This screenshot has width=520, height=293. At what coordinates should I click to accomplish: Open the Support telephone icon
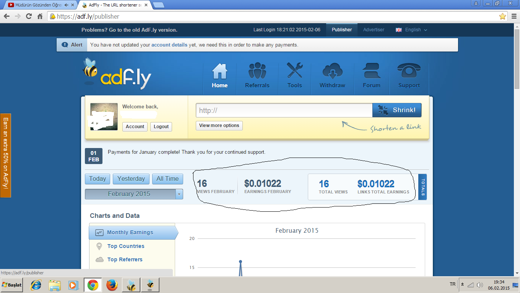pos(409,71)
